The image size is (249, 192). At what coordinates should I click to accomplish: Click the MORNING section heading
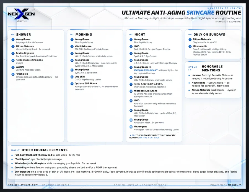(x=84, y=35)
